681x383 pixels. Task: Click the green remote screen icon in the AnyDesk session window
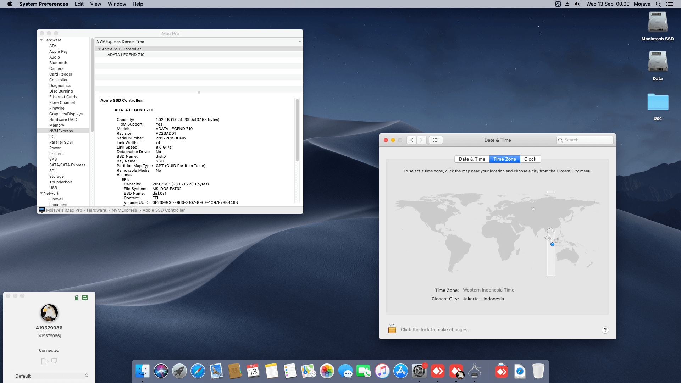(85, 298)
